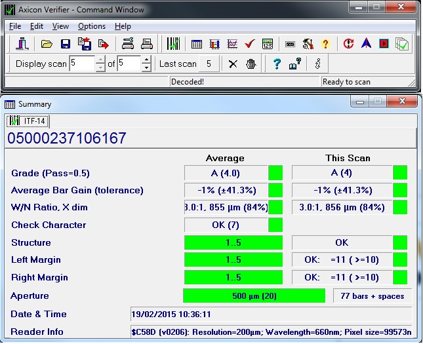The width and height of the screenshot is (423, 344).
Task: Click green indicator beside Average grade
Action: pyautogui.click(x=275, y=173)
